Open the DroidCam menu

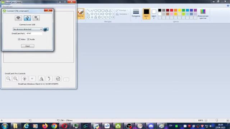(8, 7)
